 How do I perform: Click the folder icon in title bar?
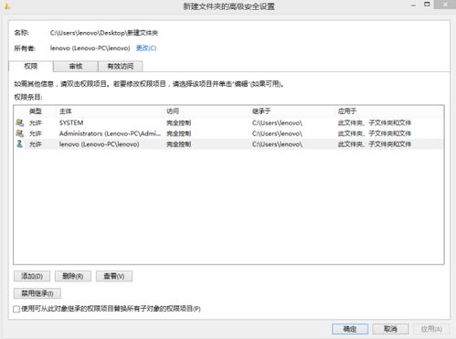point(7,5)
